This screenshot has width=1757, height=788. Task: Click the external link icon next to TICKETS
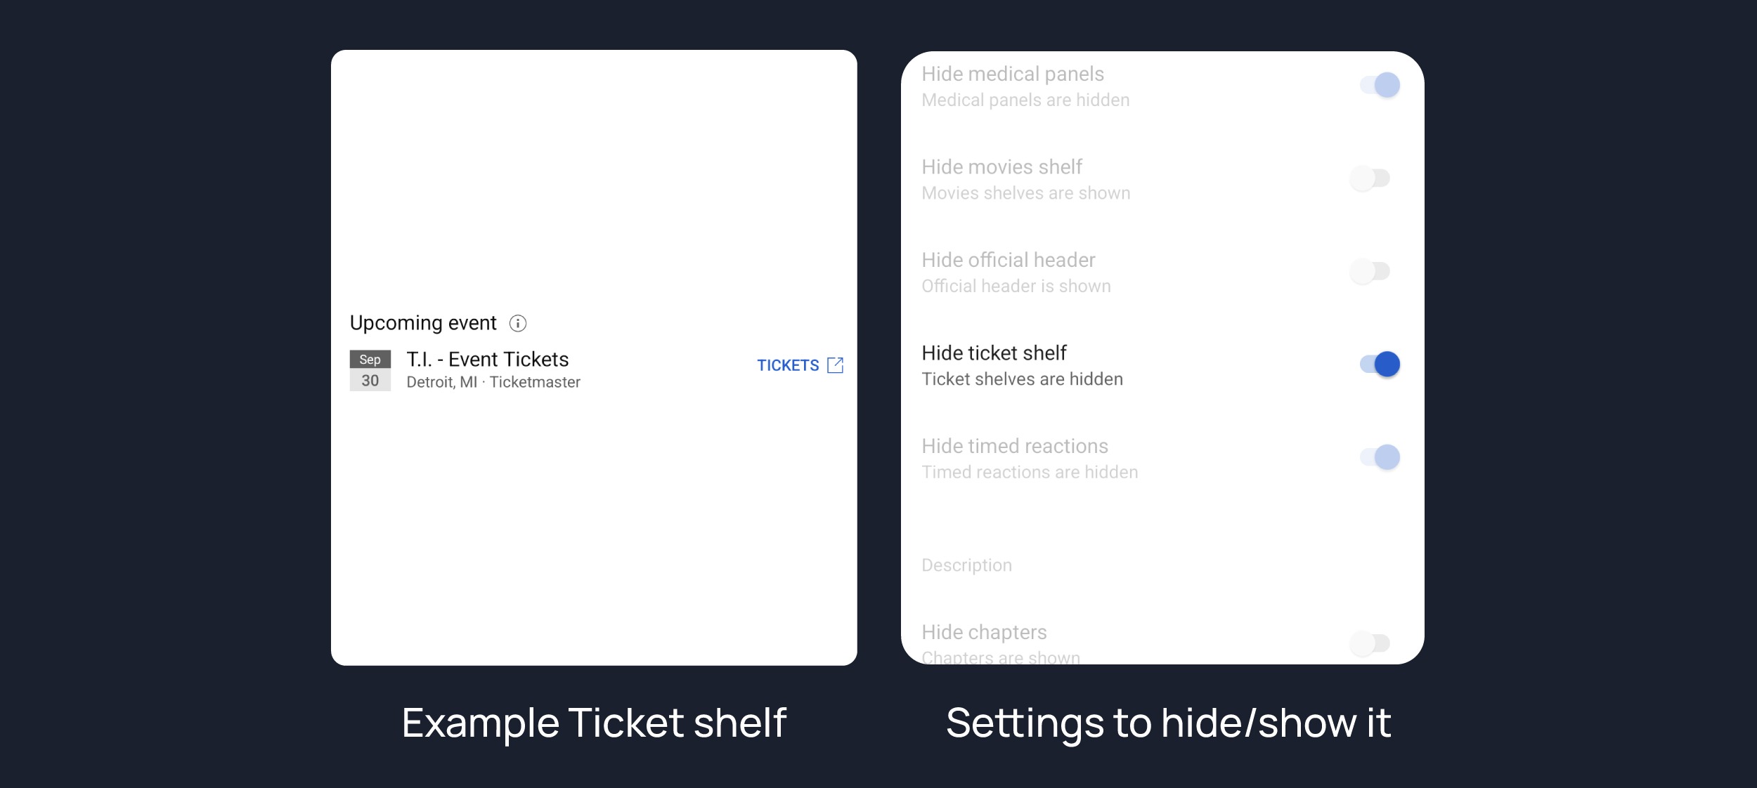(x=835, y=365)
